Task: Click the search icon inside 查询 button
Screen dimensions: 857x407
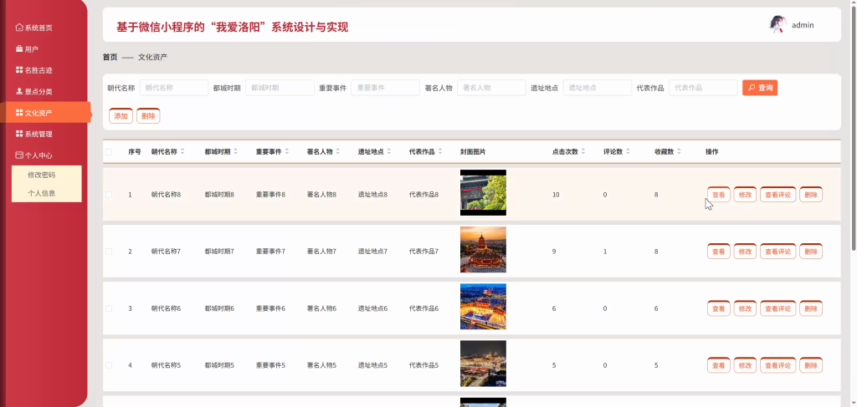Action: 752,87
